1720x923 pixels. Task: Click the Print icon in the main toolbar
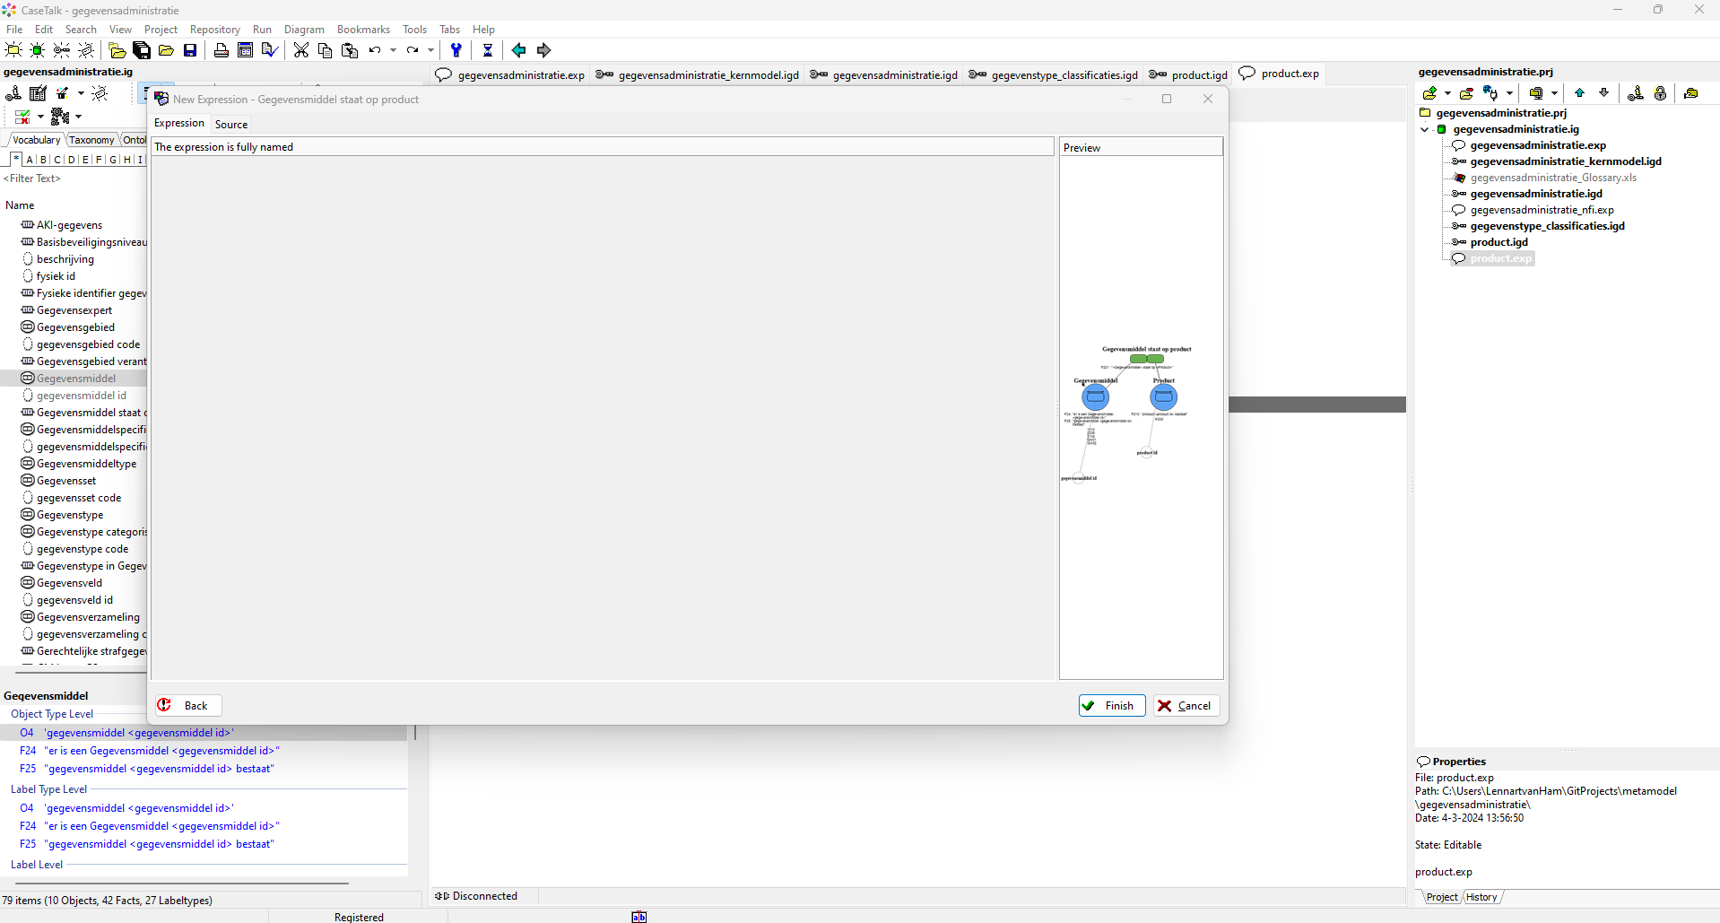click(221, 50)
